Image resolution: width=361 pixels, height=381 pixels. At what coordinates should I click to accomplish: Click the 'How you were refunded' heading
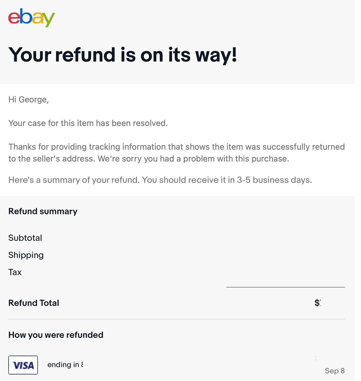point(56,335)
